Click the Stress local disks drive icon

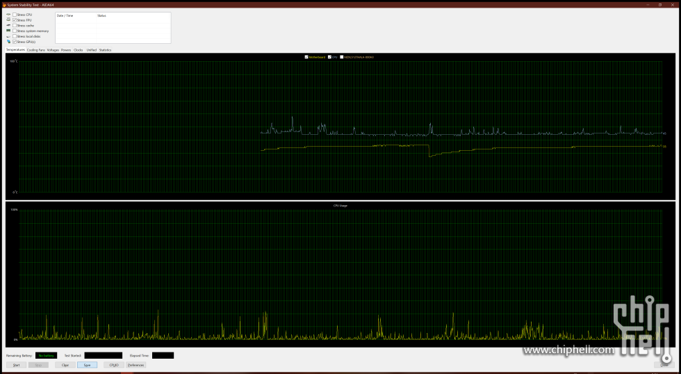click(x=8, y=36)
